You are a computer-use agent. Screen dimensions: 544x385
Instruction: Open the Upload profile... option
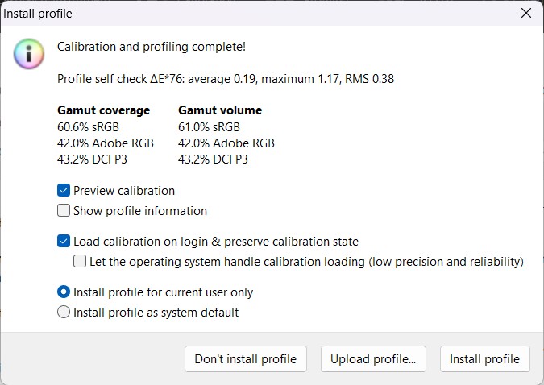373,359
